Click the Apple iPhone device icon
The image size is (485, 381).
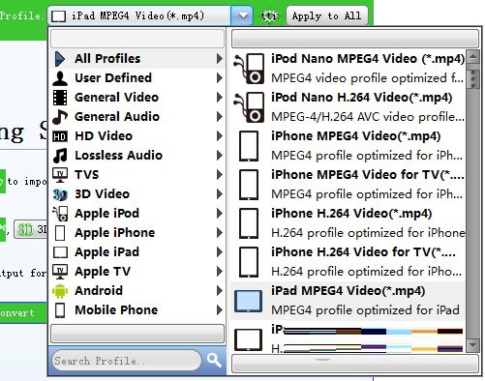[60, 233]
